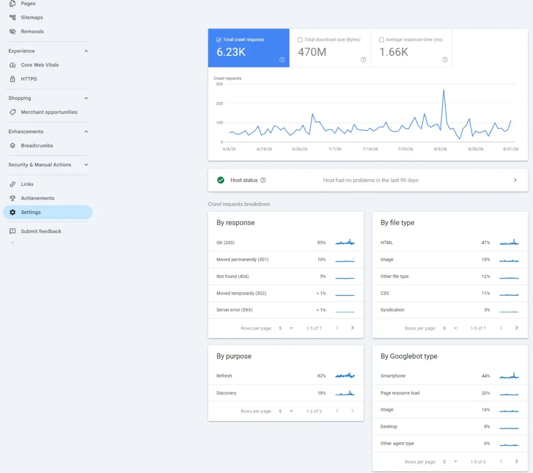This screenshot has height=473, width=533.
Task: Click the Core Web Vitals gauge icon
Action: pyautogui.click(x=12, y=65)
